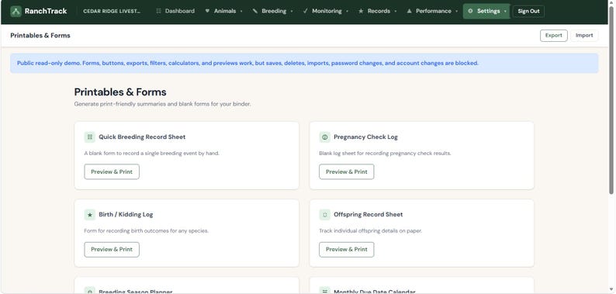
Task: Preview & Print Pregnancy Check Log
Action: pyautogui.click(x=347, y=171)
